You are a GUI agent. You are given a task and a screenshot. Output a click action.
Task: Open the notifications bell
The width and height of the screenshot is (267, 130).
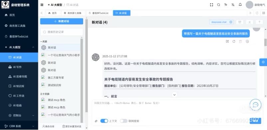(x=240, y=5)
